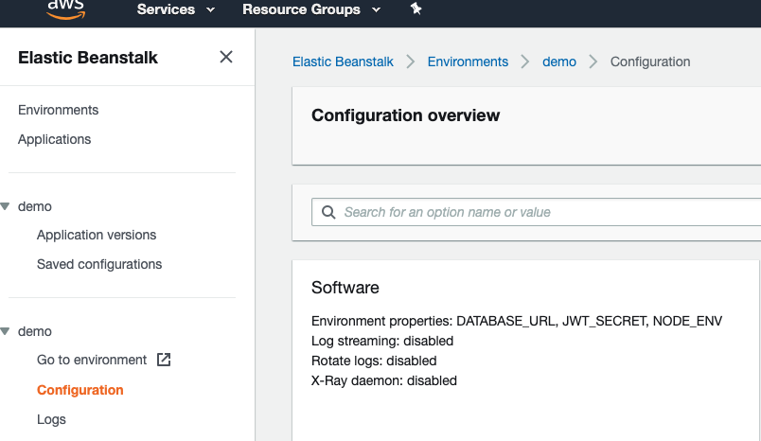This screenshot has width=761, height=441.
Task: Click the AWS logo home icon
Action: tap(65, 9)
